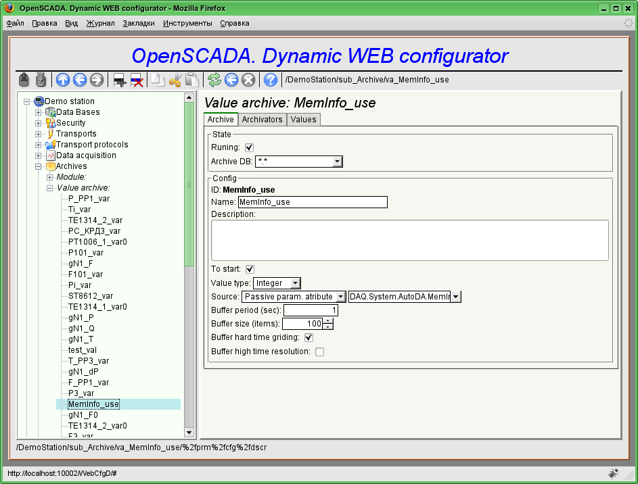Click the Demo station computer icon
638x484 pixels.
(39, 101)
